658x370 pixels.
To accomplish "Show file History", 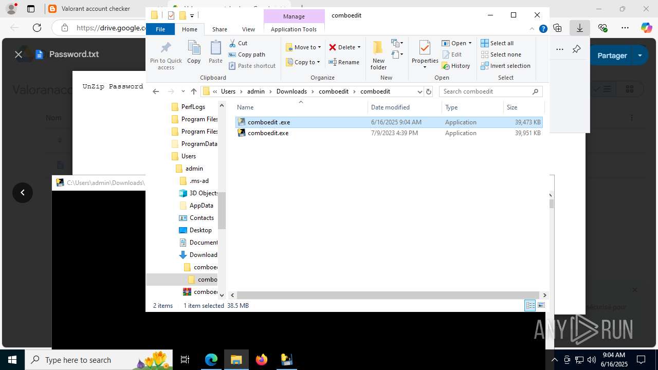I will pyautogui.click(x=456, y=66).
